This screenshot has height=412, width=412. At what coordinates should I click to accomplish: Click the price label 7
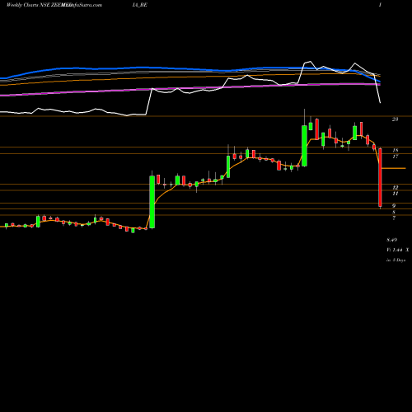click(x=394, y=218)
